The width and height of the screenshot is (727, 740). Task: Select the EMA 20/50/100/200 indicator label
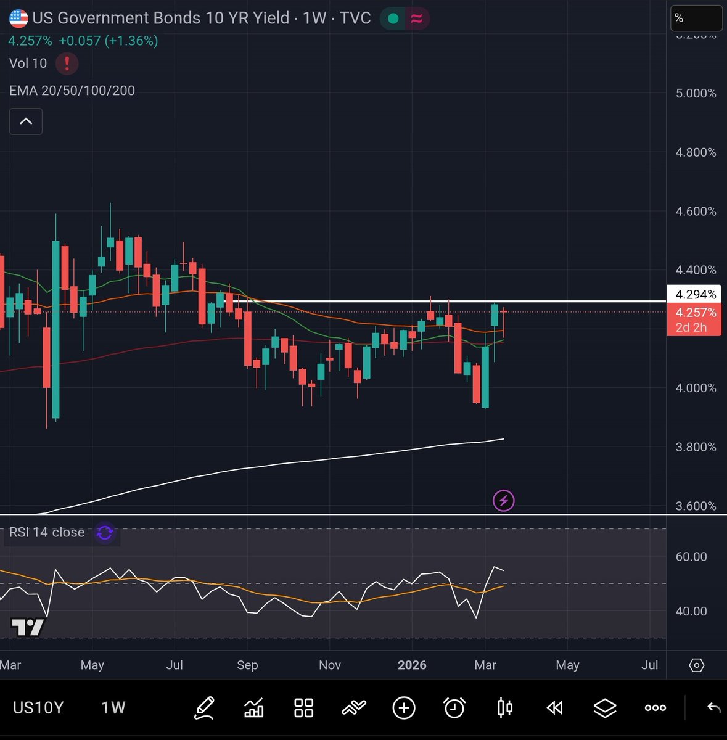click(72, 91)
